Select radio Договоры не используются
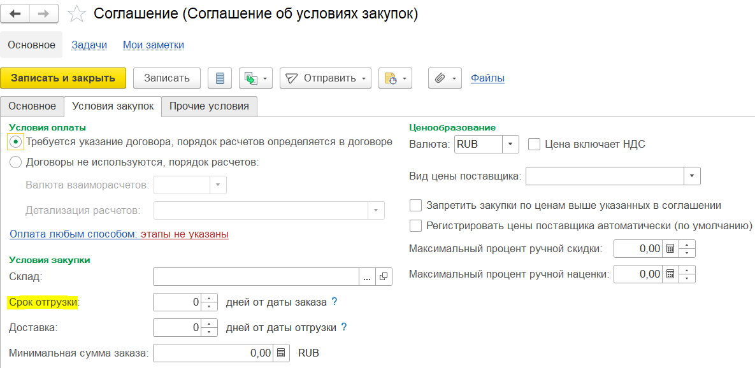Viewport: 755px width, 368px height. [x=16, y=162]
